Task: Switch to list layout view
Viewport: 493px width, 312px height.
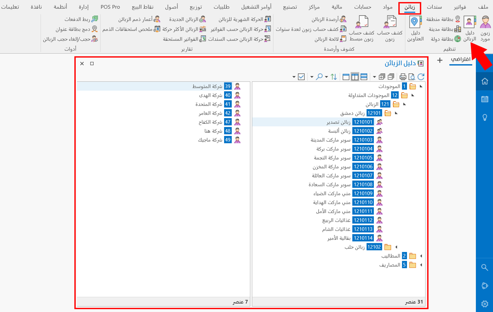Action: coord(364,77)
